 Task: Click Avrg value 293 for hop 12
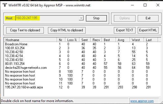click(120, 87)
